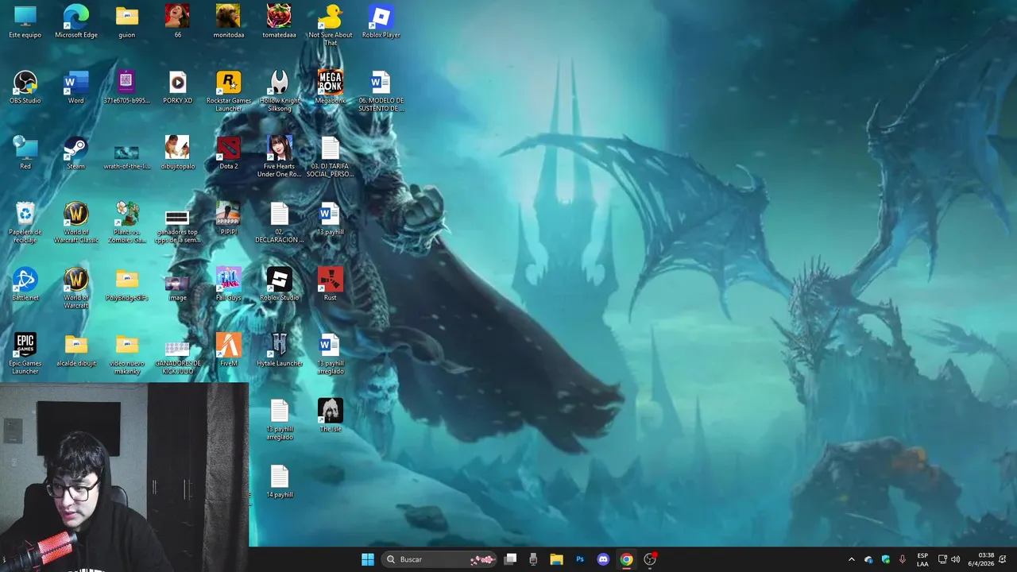
Task: Select the FiveM shortcut
Action: 229,350
